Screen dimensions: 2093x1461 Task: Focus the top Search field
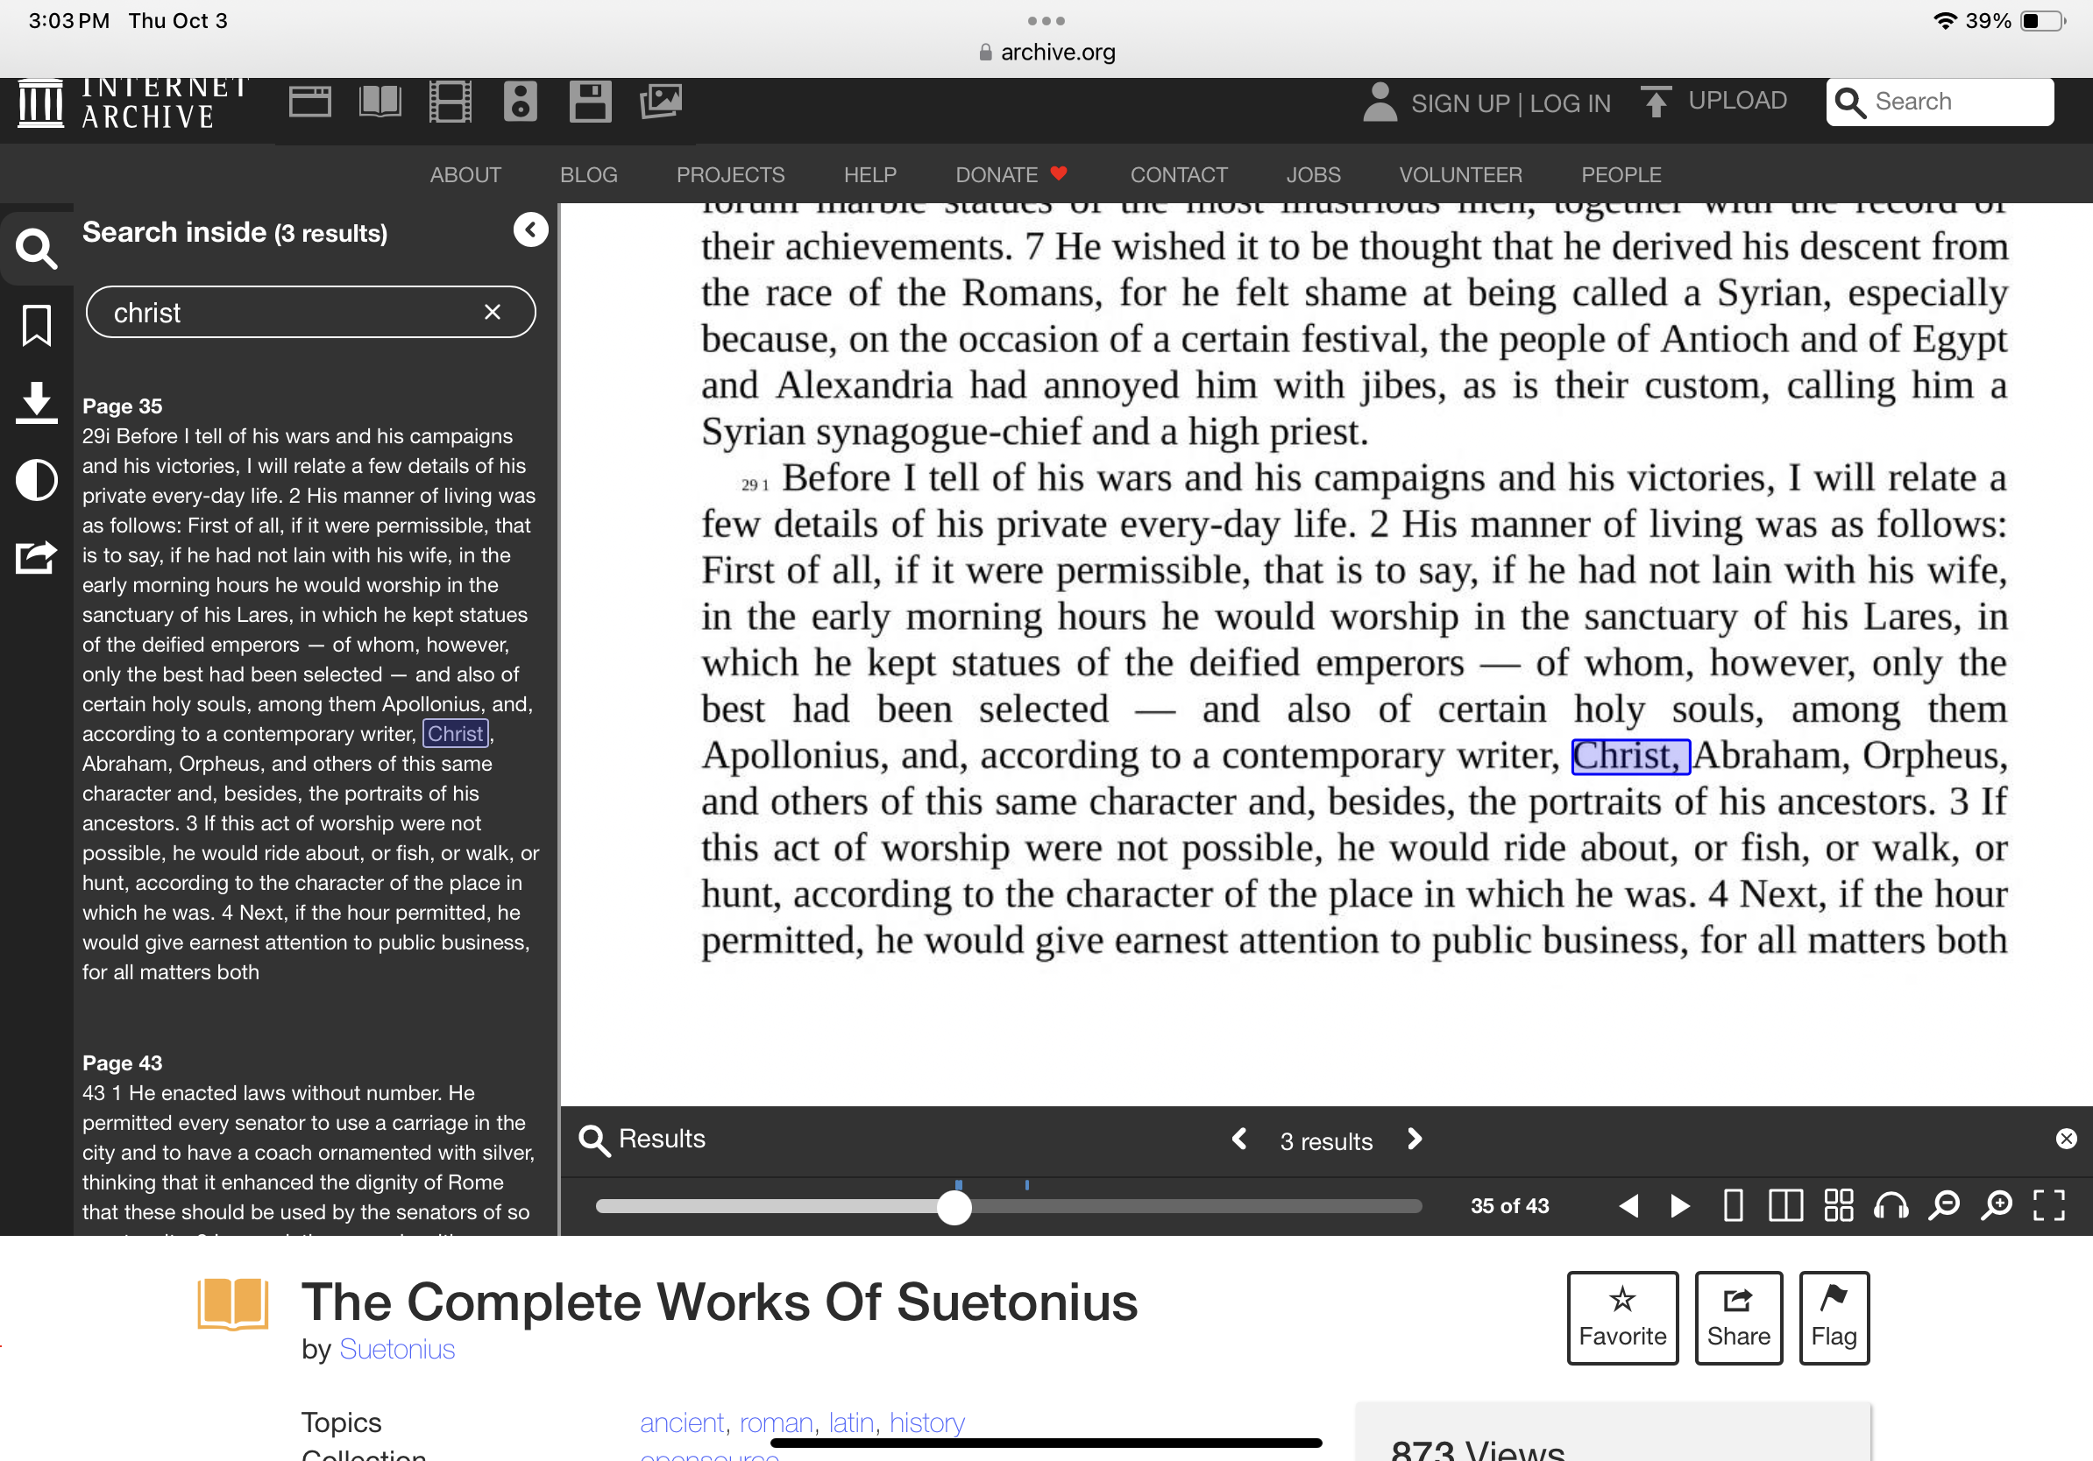point(1940,102)
